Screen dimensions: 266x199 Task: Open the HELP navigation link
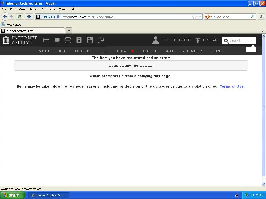click(104, 51)
